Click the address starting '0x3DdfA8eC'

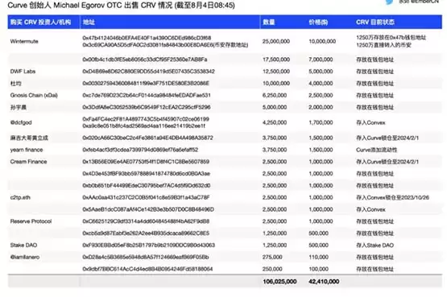tap(147, 107)
